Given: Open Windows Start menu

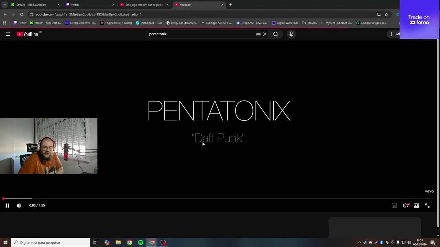Looking at the screenshot, I should 5,243.
